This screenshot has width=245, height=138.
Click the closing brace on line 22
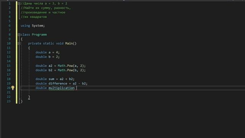(x=29, y=97)
